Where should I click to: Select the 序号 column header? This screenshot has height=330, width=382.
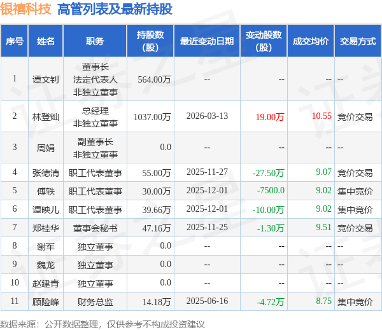coord(15,41)
